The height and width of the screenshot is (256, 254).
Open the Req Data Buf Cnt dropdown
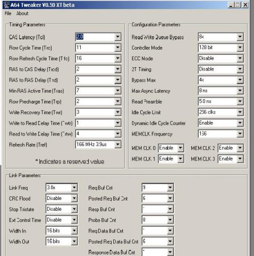pos(170,231)
